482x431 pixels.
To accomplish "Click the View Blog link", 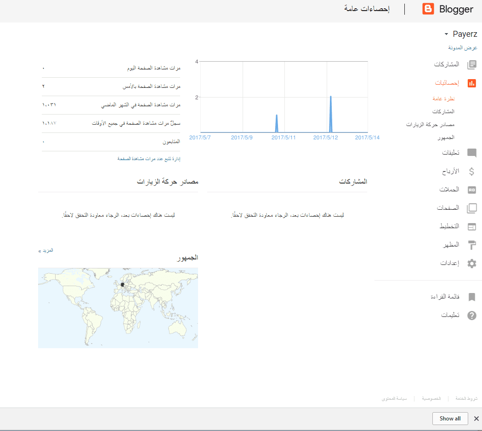I will pyautogui.click(x=463, y=48).
